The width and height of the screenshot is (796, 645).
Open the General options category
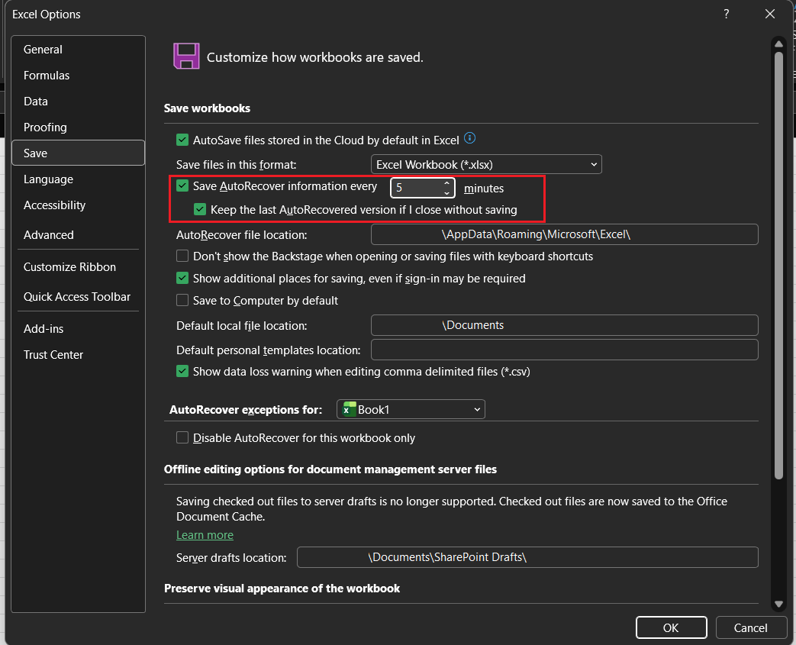click(x=78, y=50)
